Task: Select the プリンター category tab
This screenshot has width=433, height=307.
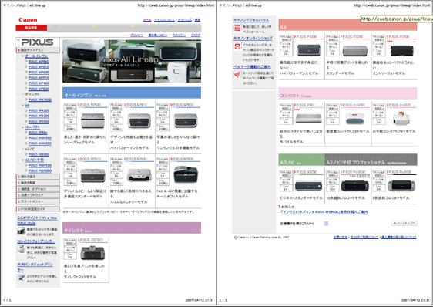Action: pos(136,35)
